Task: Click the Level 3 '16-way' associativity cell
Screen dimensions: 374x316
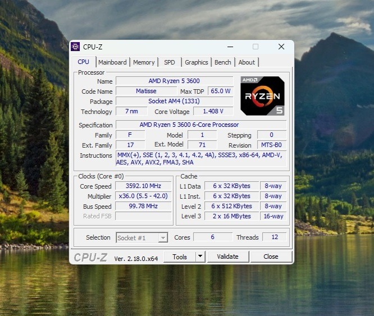Action: pos(273,216)
